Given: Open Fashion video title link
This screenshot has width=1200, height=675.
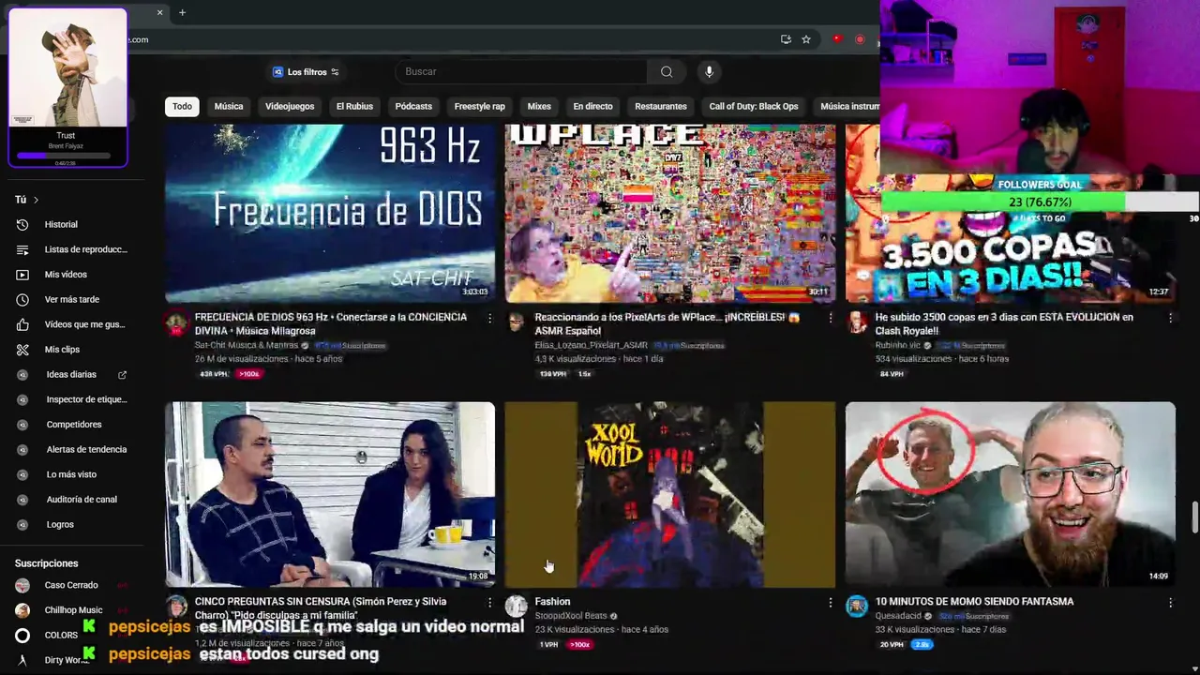Looking at the screenshot, I should [x=552, y=602].
